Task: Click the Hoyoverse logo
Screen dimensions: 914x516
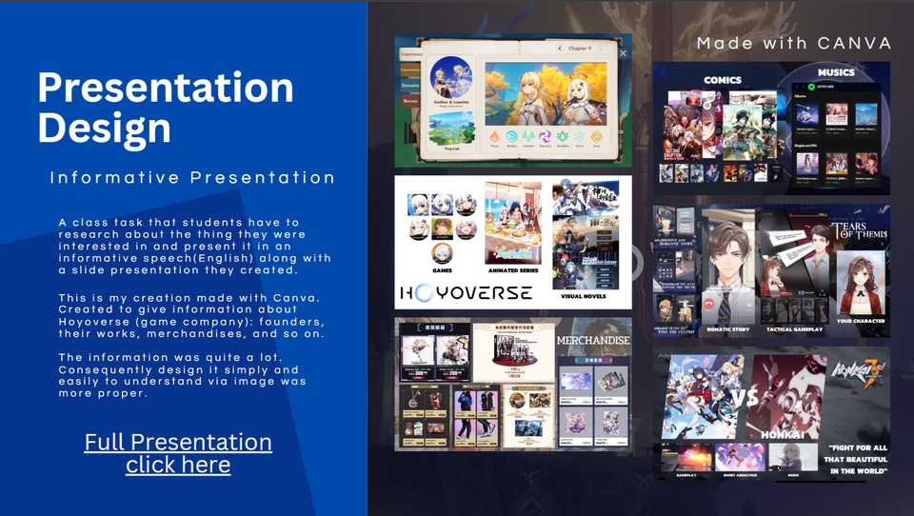Action: pos(466,291)
